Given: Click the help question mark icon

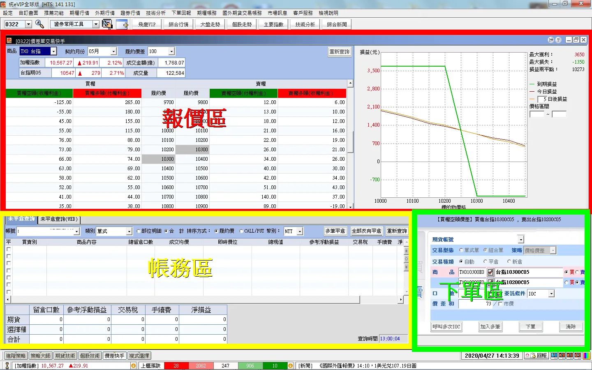Looking at the screenshot, I should [558, 40].
